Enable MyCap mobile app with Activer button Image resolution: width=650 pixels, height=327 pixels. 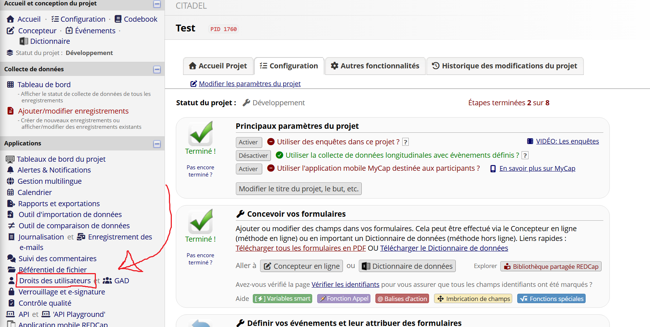pos(248,169)
